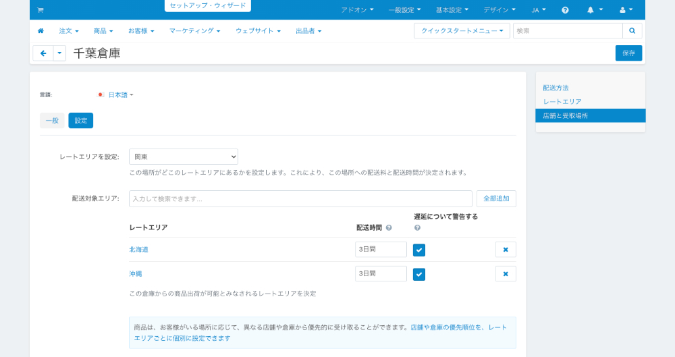Screen dimensions: 675x357
Task: Open the マーケティング menu
Action: (194, 31)
